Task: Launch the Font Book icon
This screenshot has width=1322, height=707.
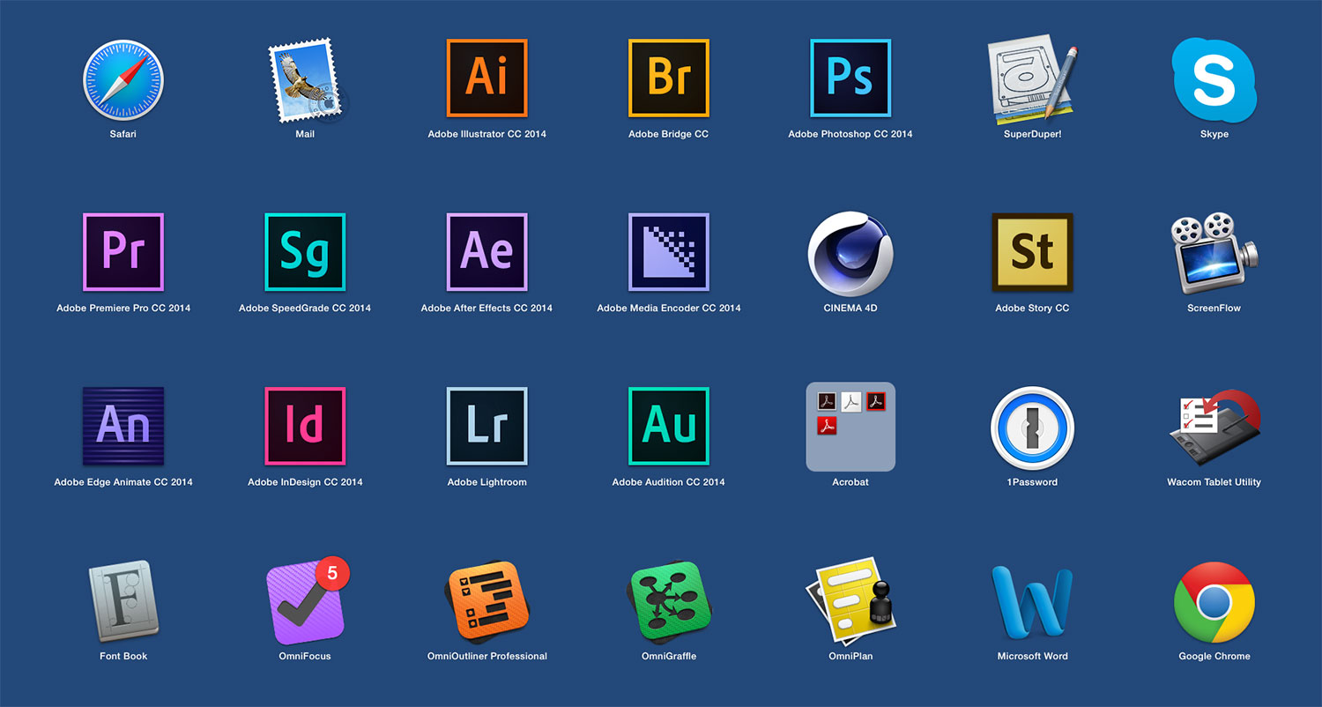Action: pyautogui.click(x=123, y=601)
